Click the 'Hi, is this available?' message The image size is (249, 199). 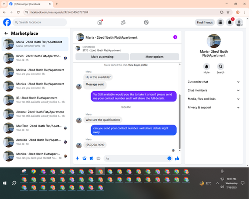pyautogui.click(x=98, y=77)
